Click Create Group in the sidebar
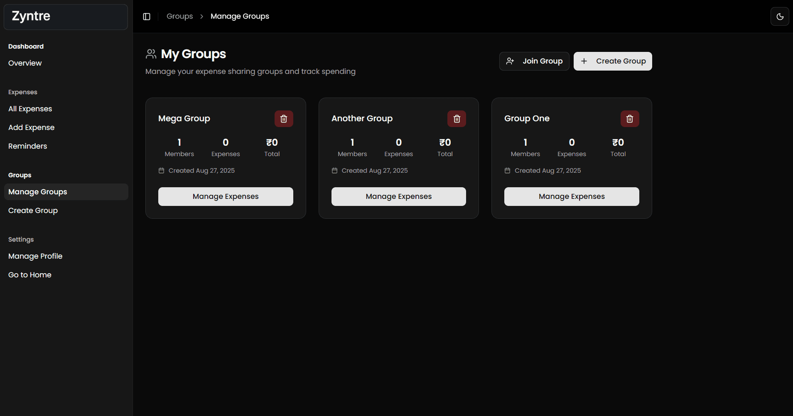This screenshot has height=416, width=793. (33, 210)
